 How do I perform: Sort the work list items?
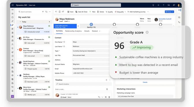tap(46, 12)
